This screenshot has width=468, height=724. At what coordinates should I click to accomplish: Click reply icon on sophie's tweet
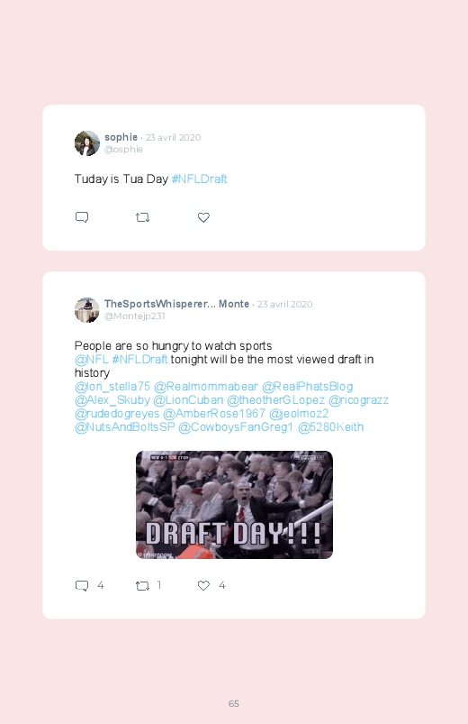click(82, 217)
